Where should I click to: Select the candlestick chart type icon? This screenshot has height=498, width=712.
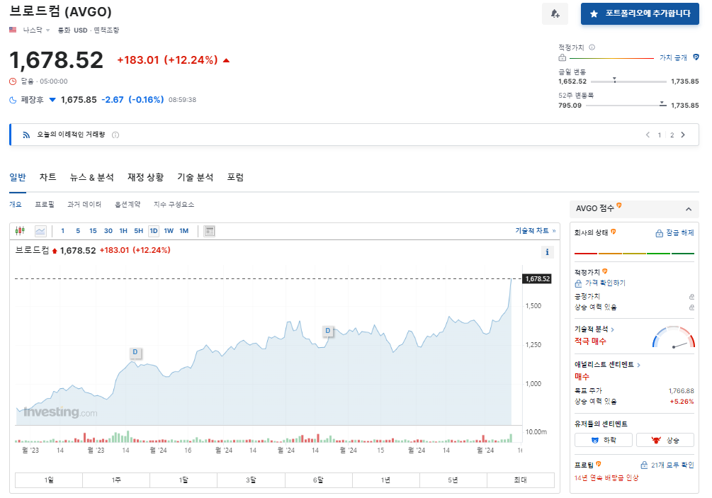(20, 230)
